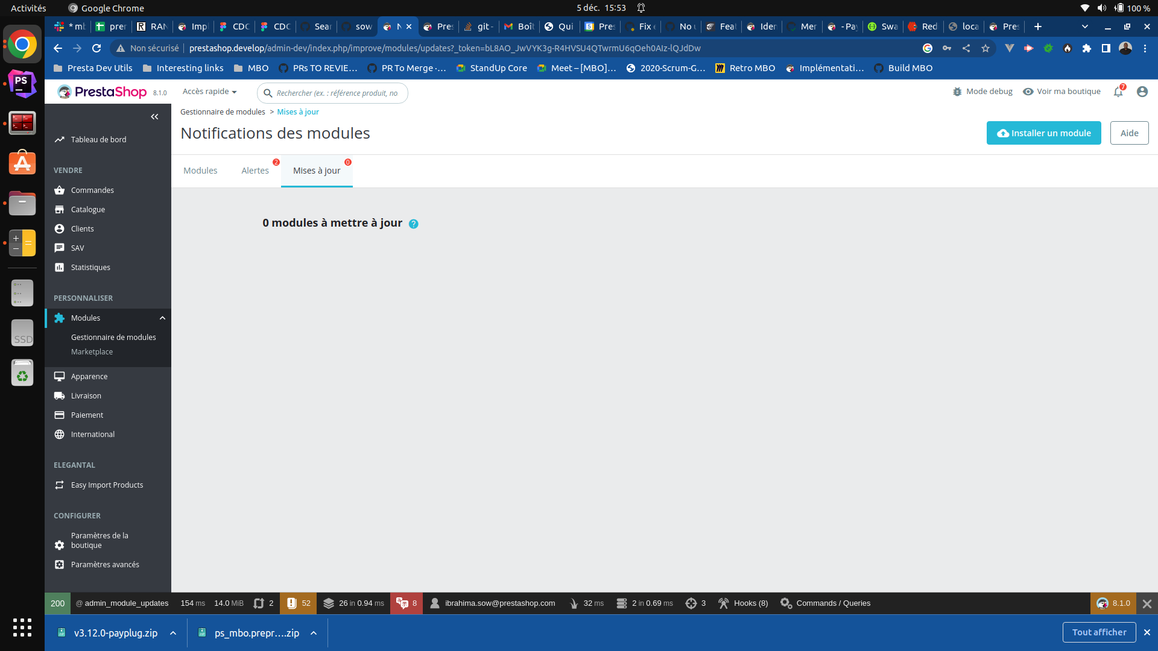
Task: Click the exceptions counter showing 52
Action: 299,603
